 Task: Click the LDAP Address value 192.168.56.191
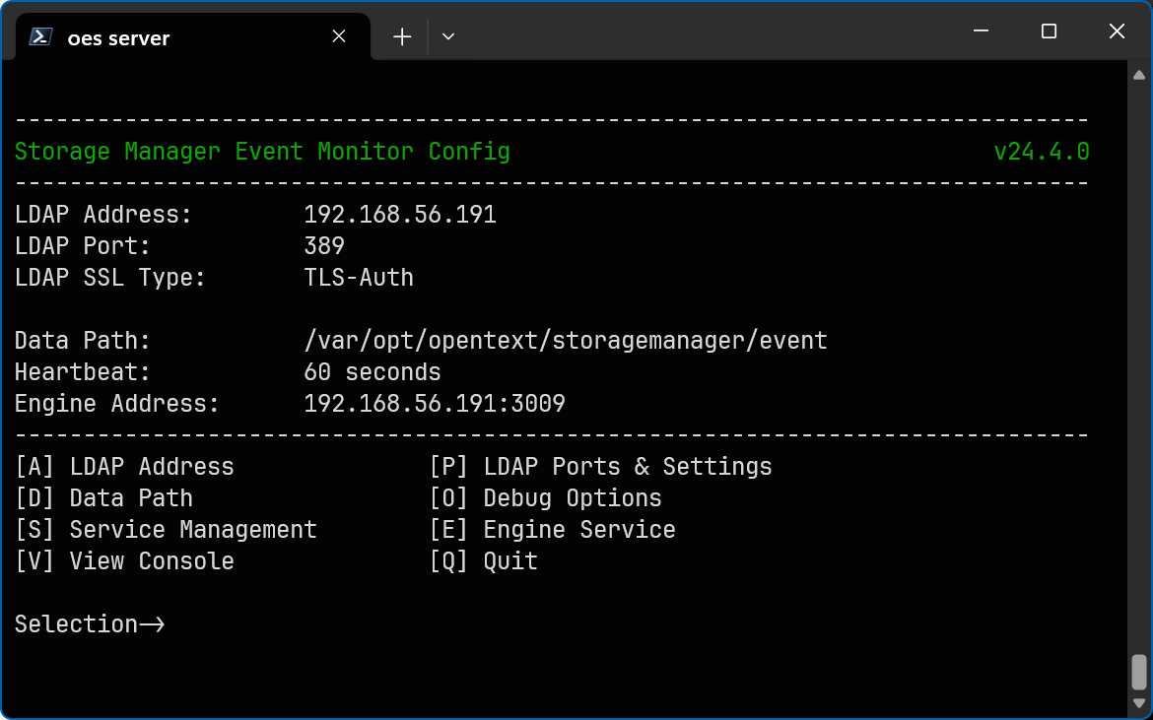coord(399,214)
